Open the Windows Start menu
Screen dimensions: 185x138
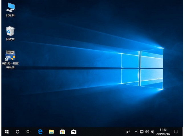click(x=7, y=132)
